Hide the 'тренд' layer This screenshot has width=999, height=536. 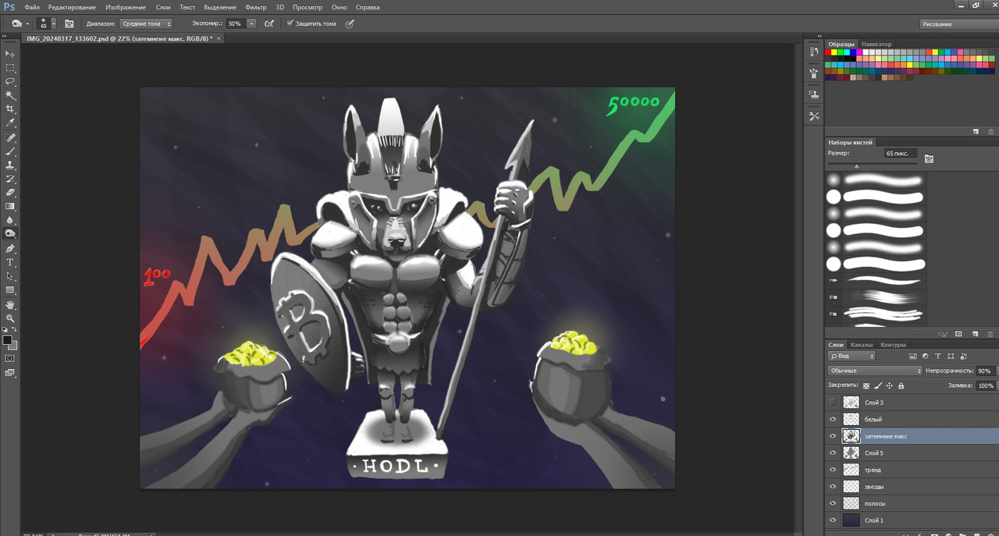[x=833, y=470]
